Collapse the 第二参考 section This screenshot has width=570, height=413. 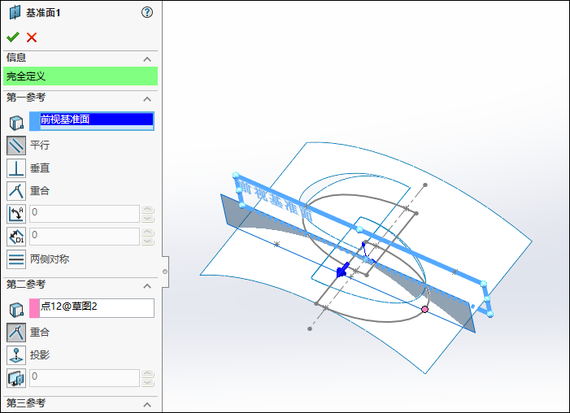147,286
